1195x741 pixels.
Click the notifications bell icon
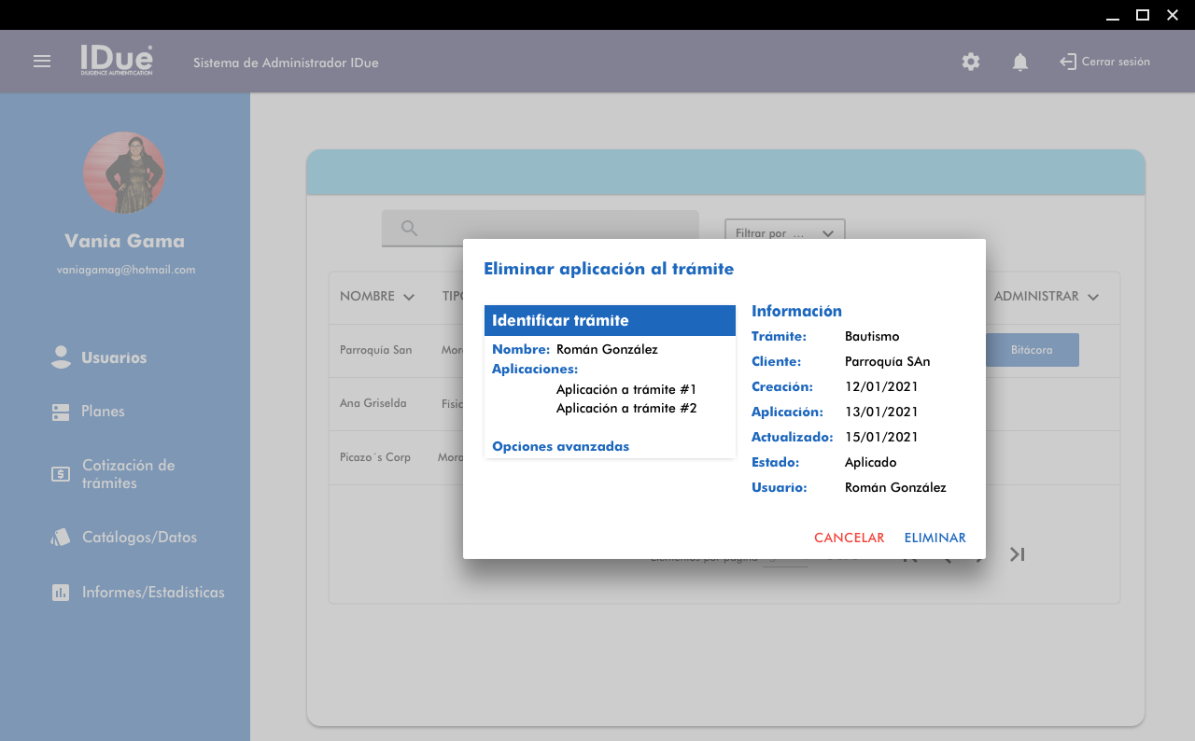pyautogui.click(x=1020, y=62)
